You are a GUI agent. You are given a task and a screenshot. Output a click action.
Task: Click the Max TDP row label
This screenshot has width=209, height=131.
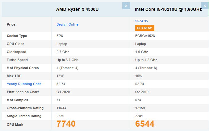[x=14, y=76]
